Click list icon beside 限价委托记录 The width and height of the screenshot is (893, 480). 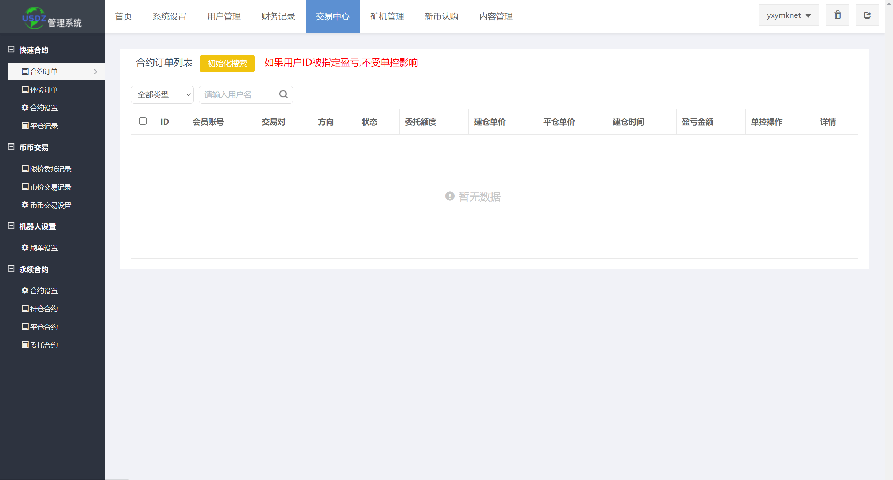pos(25,169)
